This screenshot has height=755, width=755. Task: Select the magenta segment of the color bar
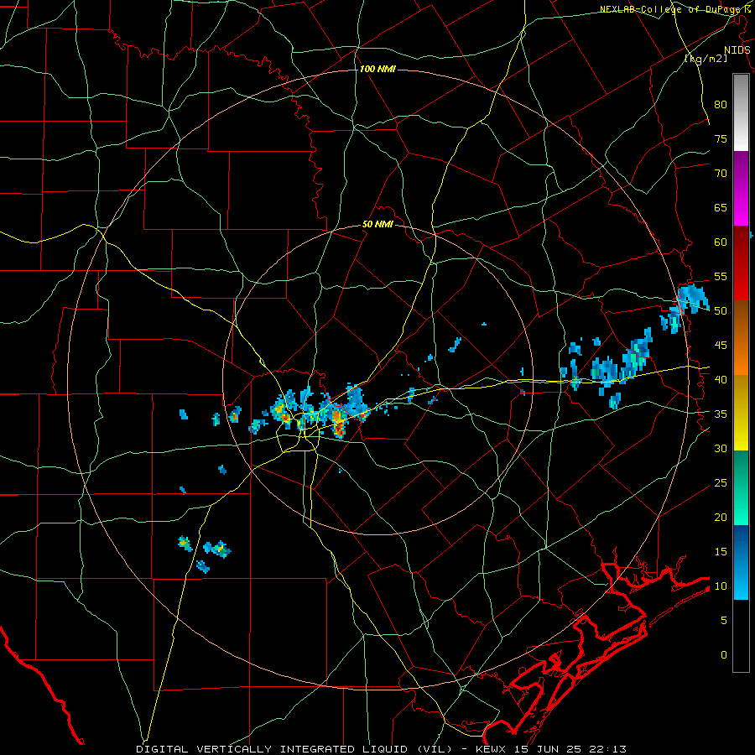pyautogui.click(x=741, y=189)
